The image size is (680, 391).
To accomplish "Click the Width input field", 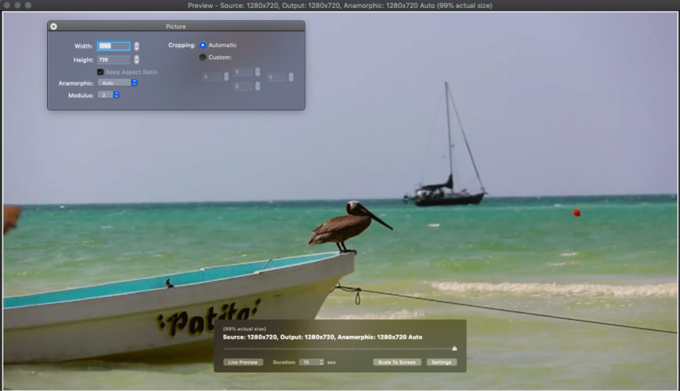I will click(x=113, y=46).
